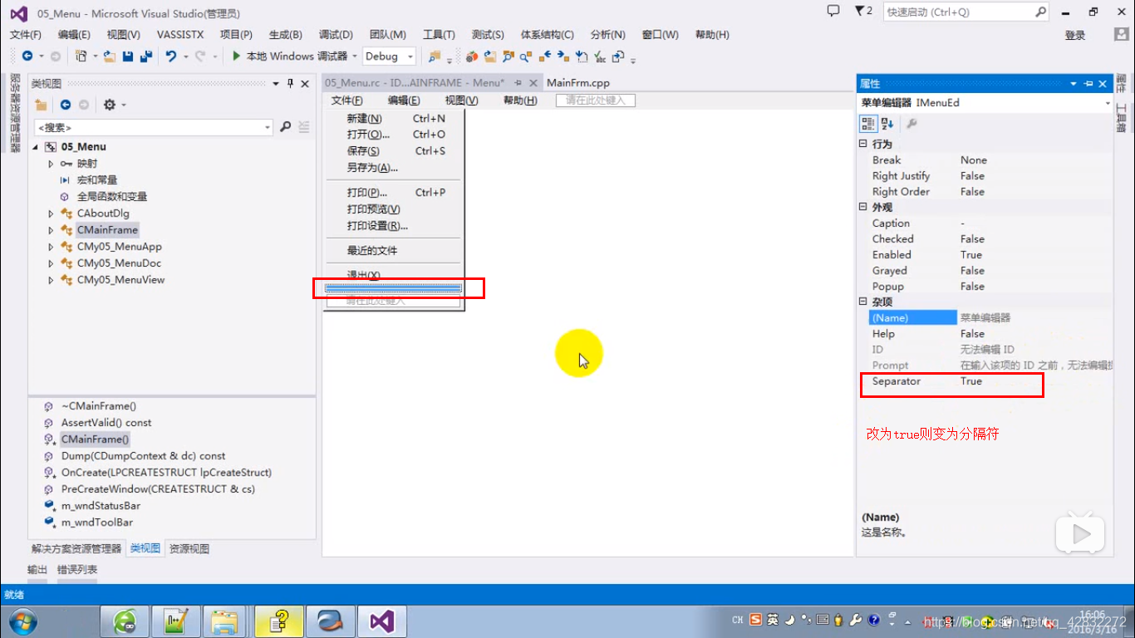The width and height of the screenshot is (1135, 638).
Task: Open the 生成(B) menu
Action: (x=286, y=35)
